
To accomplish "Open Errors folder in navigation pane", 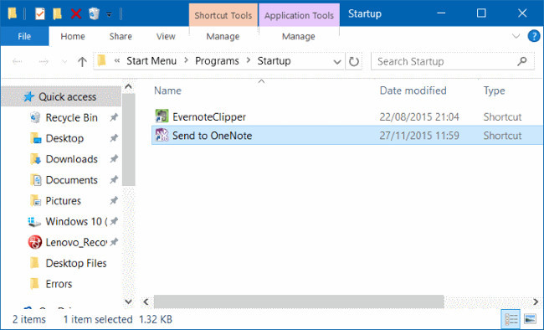I will [x=59, y=284].
